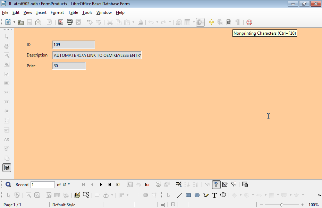322x208 pixels.
Task: Delete current record icon
Action: [x=147, y=185]
